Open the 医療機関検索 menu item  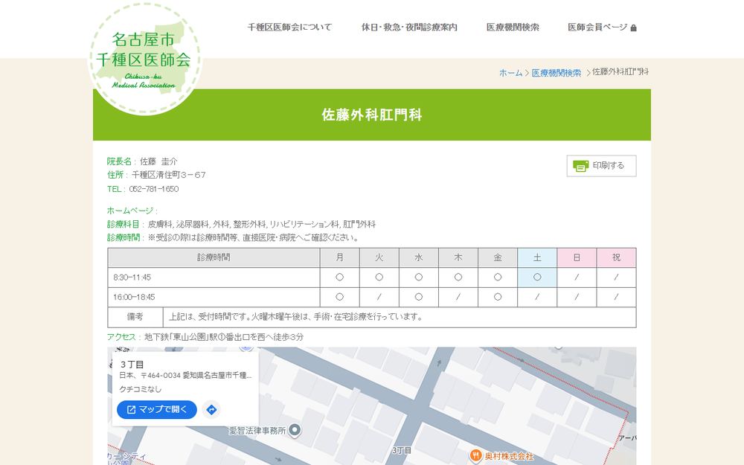513,27
